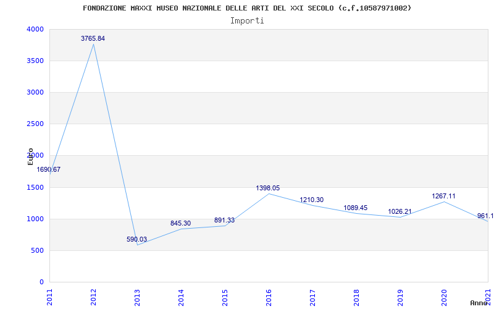The width and height of the screenshot is (494, 309).
Task: Click the x-axis year 2012
Action: pyautogui.click(x=94, y=297)
